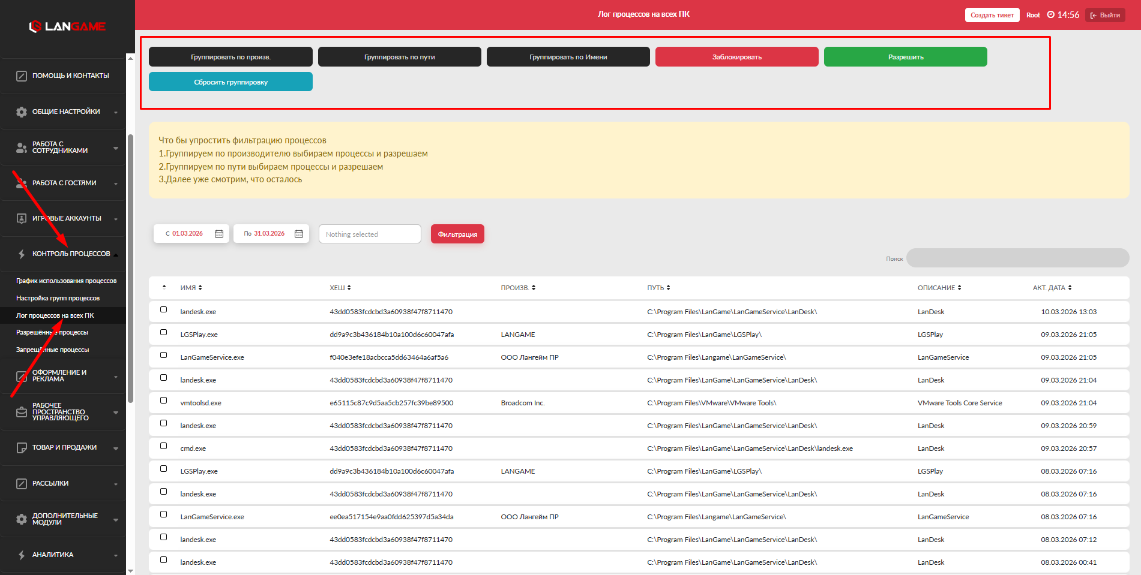
Task: Open Лог процессов на всех ПК page
Action: [55, 315]
